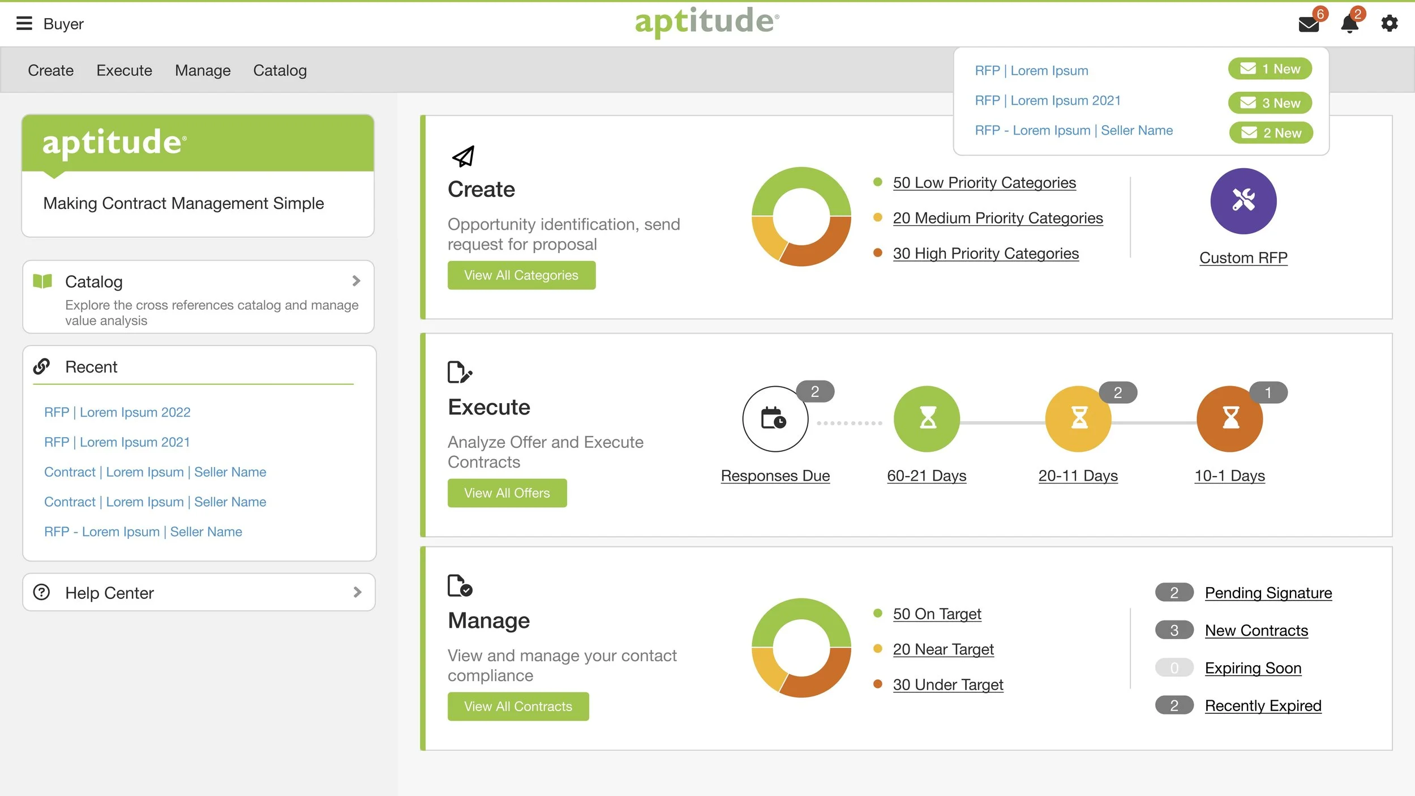Click the View All Categories button
Viewport: 1415px width, 796px height.
521,275
